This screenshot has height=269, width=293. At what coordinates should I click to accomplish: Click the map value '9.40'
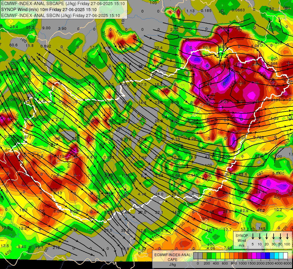(x=22, y=247)
